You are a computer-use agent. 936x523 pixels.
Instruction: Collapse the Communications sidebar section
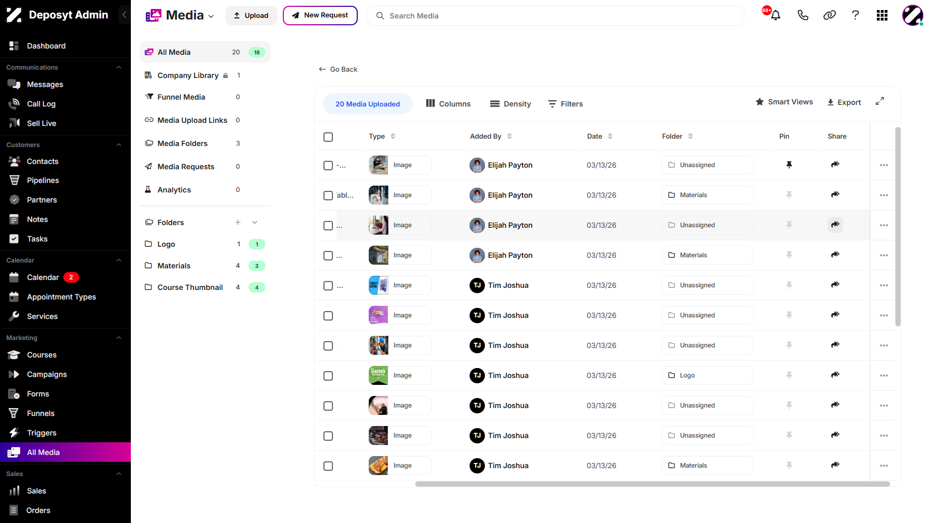click(119, 67)
